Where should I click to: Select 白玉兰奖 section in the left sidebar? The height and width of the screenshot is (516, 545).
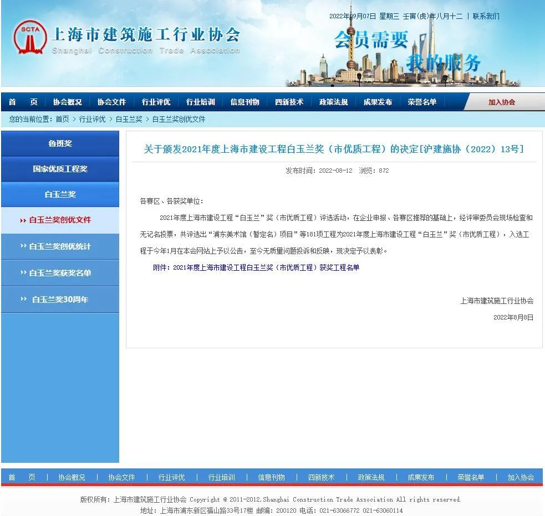[x=60, y=194]
